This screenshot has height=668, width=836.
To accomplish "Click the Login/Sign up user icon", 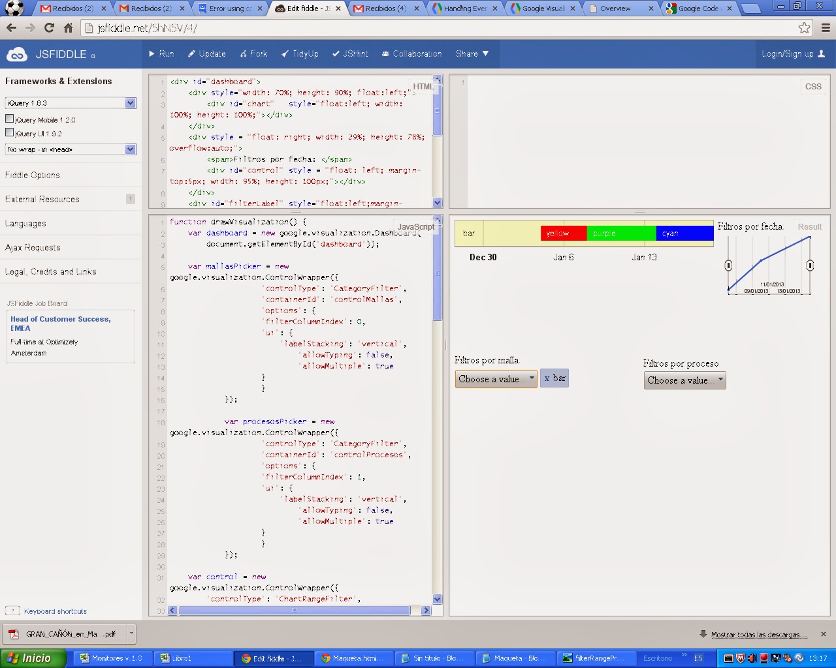I will click(822, 54).
